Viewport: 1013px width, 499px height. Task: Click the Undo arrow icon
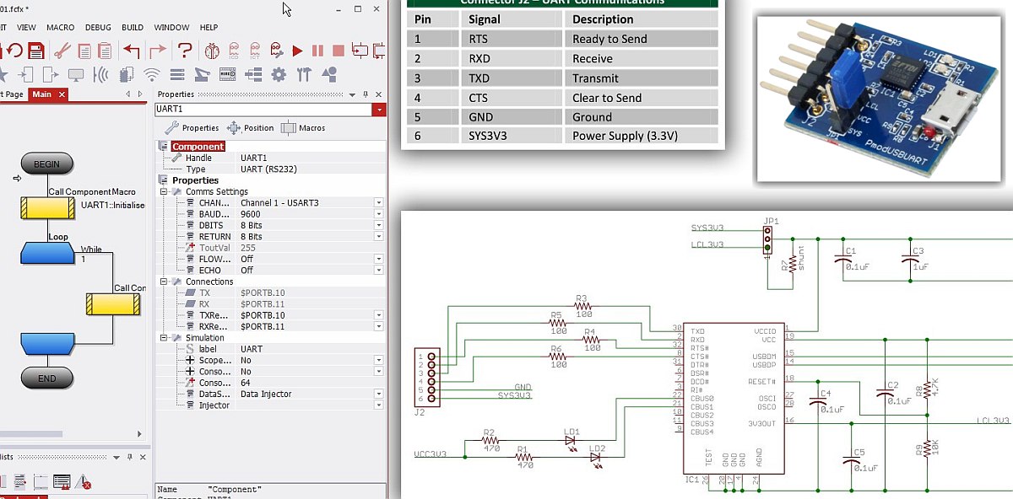coord(132,51)
